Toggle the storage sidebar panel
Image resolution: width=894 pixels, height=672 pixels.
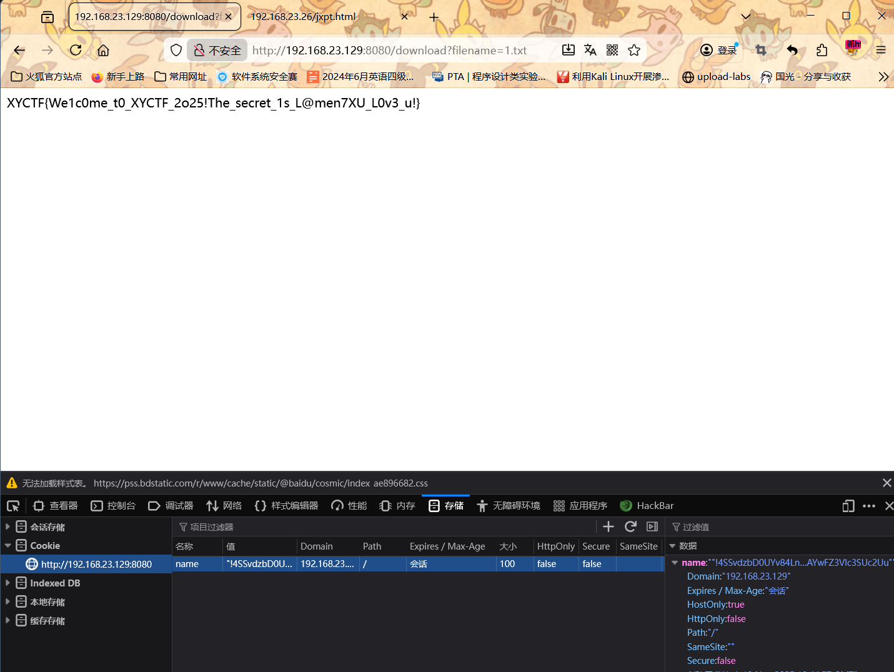click(x=652, y=526)
